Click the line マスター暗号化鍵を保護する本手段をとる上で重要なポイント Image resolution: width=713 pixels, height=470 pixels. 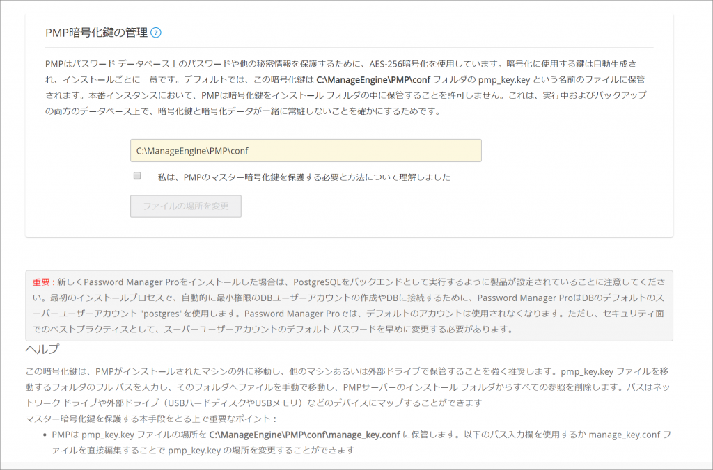point(151,419)
